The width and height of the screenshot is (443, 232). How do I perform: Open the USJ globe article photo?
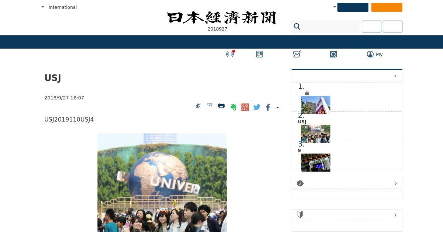[162, 183]
